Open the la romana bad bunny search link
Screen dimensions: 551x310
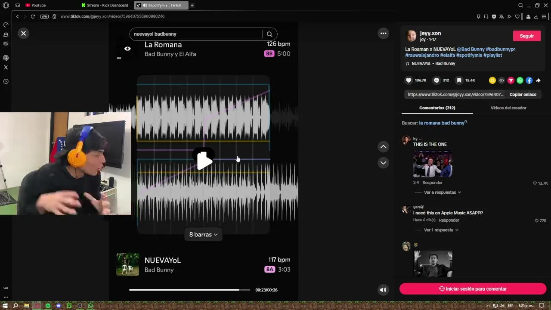443,123
